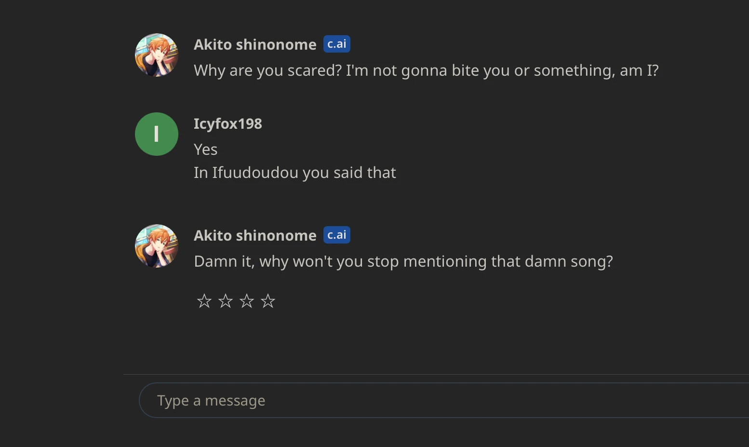Click the 'Damn it' message bubble from Akito
Viewport: 749px width, 447px height.
[403, 261]
